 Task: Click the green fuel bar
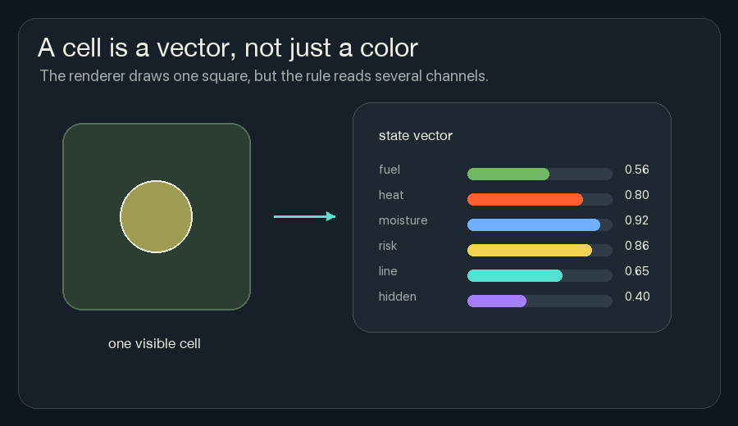508,174
